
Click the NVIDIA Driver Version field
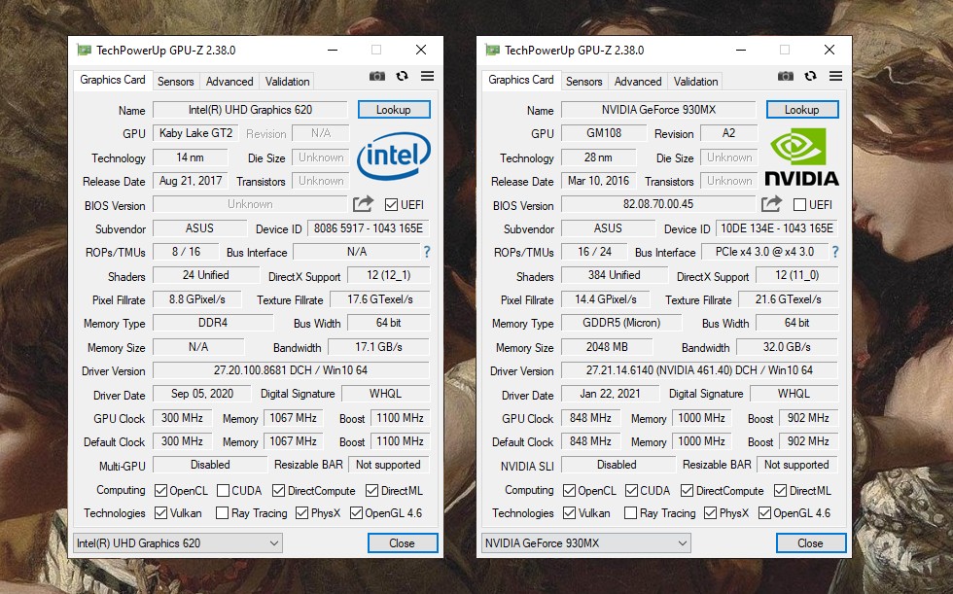pyautogui.click(x=699, y=370)
